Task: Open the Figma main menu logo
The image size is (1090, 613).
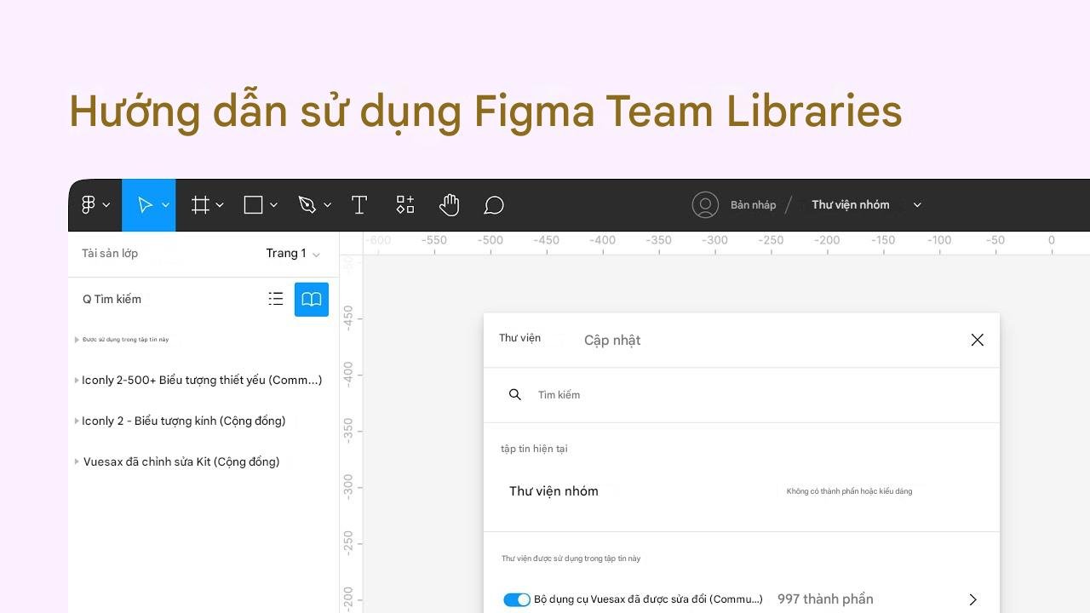Action: (x=89, y=205)
